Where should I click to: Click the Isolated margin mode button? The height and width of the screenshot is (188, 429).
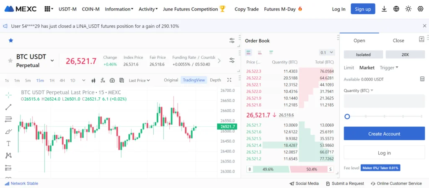tap(363, 55)
